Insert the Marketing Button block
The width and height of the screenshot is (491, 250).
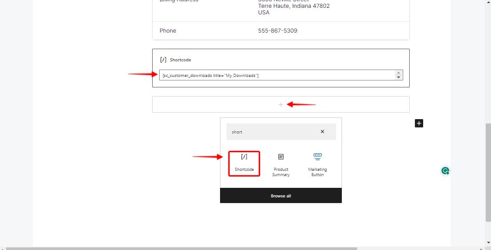coord(317,164)
